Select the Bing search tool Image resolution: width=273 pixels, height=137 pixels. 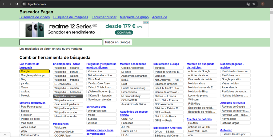tap(34, 79)
